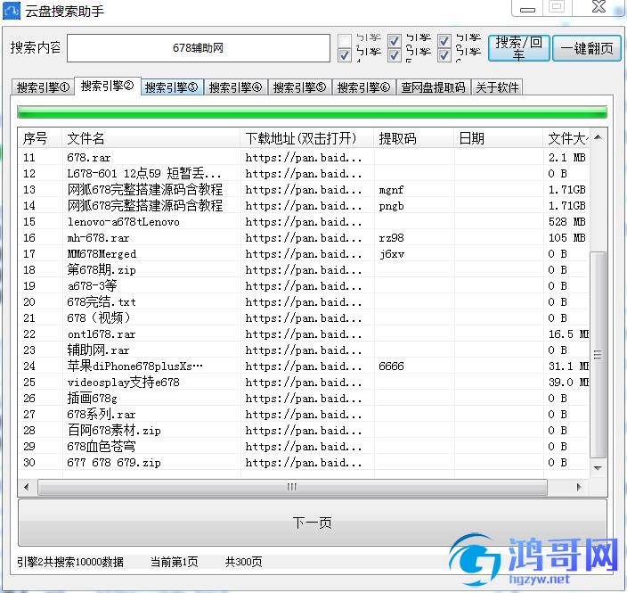Click horizontal scrollbar left arrow

point(27,487)
